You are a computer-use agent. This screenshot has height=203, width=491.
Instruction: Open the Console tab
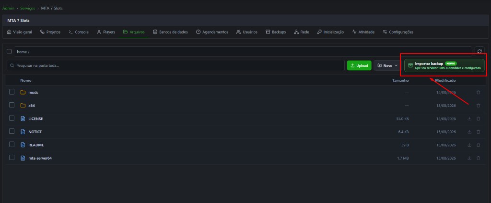coord(79,32)
